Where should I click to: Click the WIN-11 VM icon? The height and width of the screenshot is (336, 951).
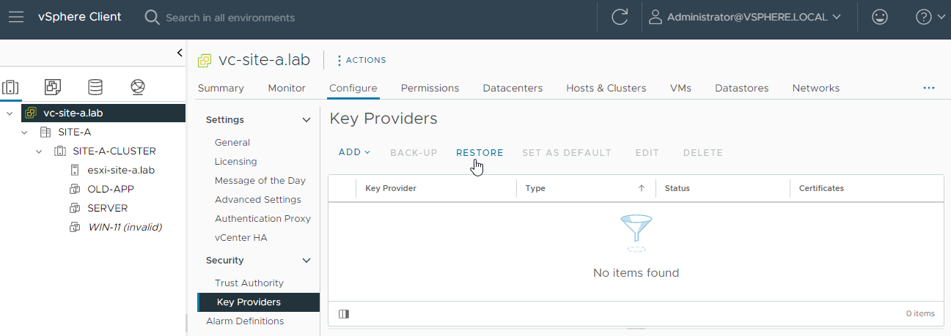tap(74, 227)
